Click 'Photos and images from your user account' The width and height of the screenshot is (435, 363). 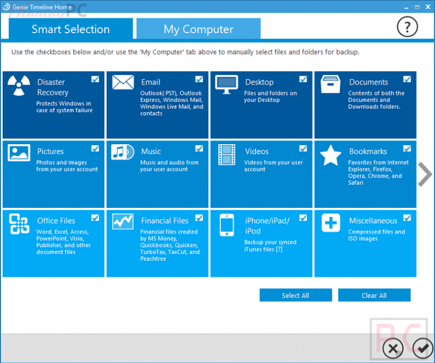coord(67,166)
